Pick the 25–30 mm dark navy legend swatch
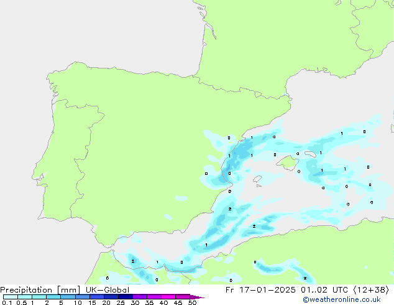 (x=126, y=297)
